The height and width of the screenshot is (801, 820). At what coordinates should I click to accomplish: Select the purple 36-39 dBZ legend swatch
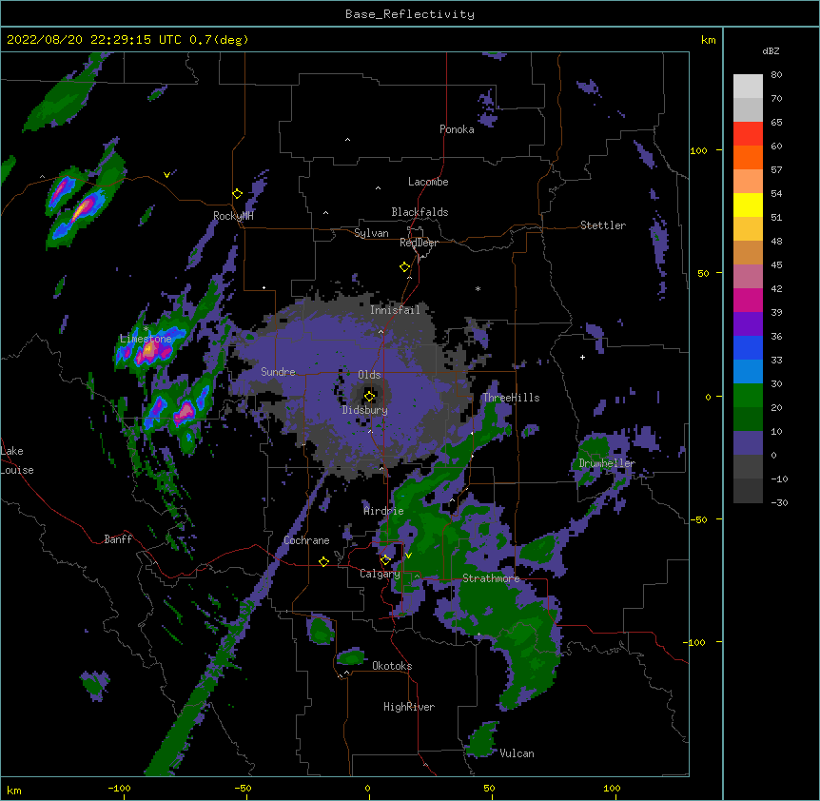[x=748, y=324]
